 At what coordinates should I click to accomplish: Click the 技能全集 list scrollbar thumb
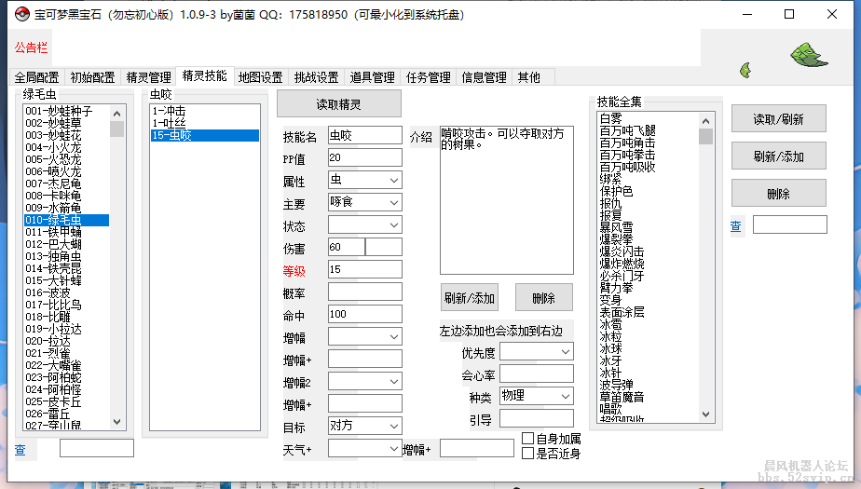coord(706,136)
